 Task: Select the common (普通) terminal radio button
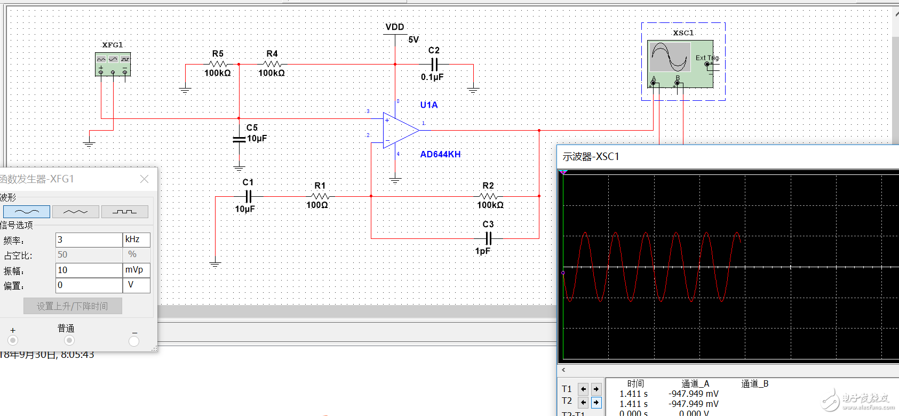(69, 340)
